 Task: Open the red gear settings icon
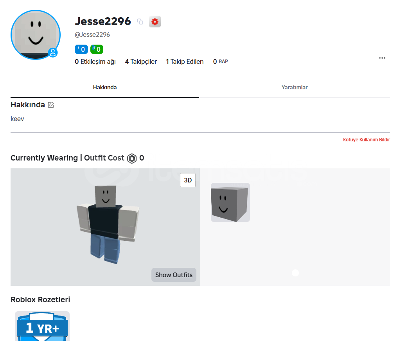[x=155, y=22]
